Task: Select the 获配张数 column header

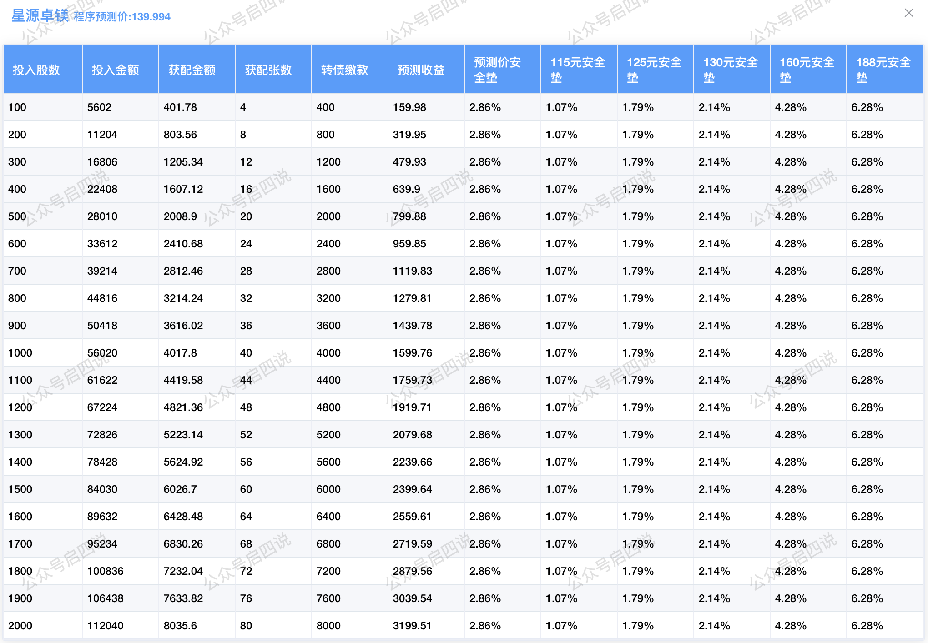Action: pos(268,70)
